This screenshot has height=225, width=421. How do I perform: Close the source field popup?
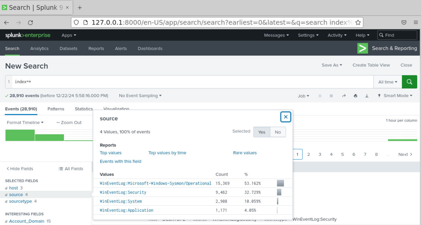[285, 117]
